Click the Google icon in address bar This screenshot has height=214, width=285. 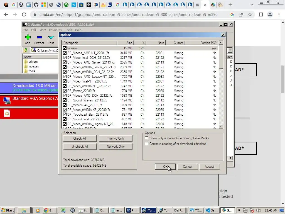(x=232, y=14)
